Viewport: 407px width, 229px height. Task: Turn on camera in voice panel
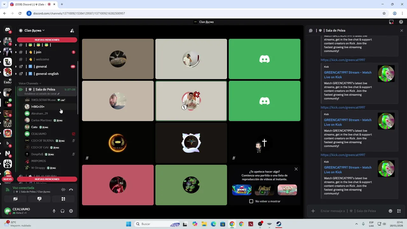(15, 199)
